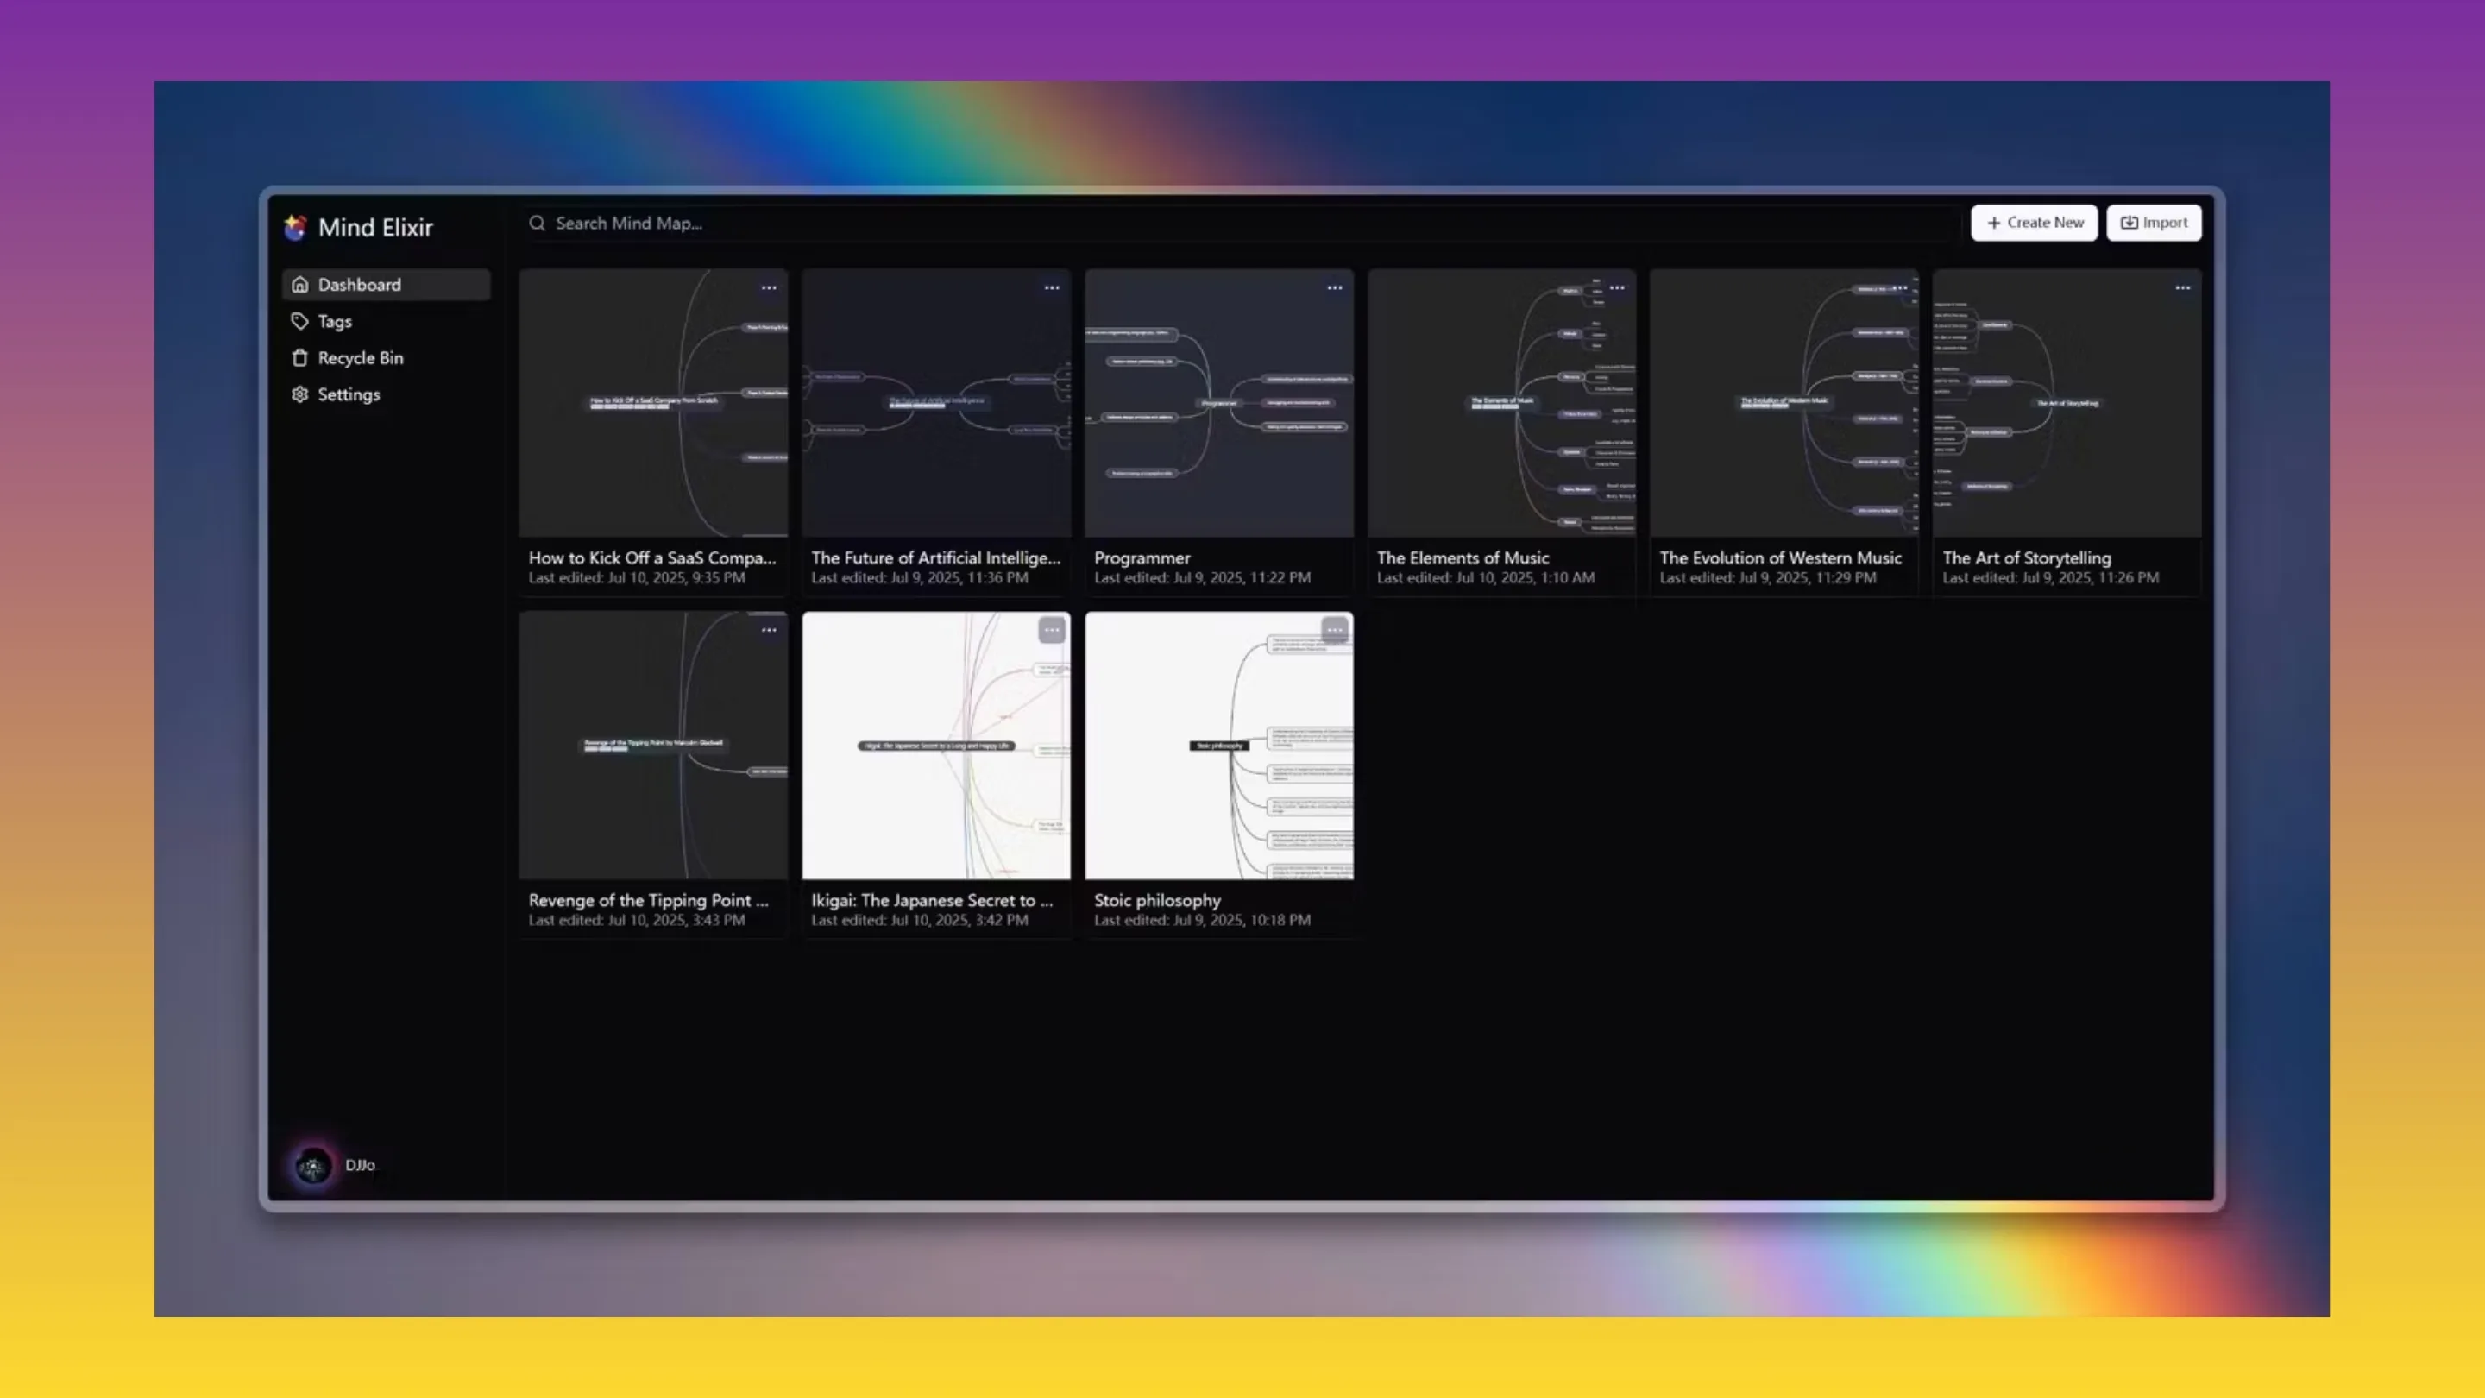Open options menu for SaaS Company map

(769, 287)
